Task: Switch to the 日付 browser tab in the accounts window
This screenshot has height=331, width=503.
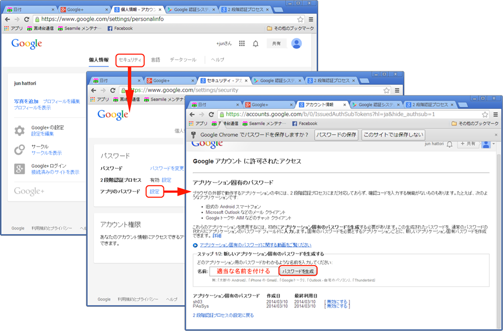Action: point(215,105)
